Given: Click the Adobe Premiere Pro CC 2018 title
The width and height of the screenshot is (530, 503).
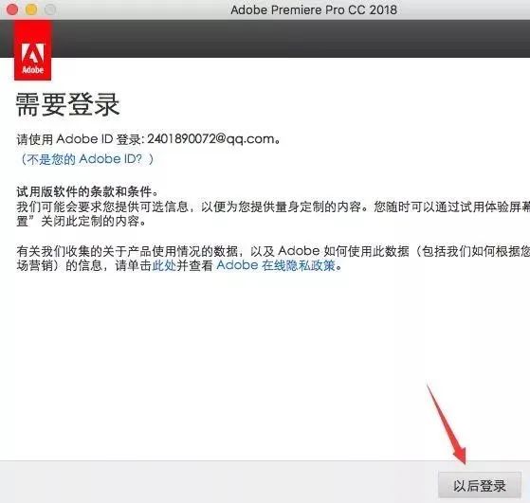Looking at the screenshot, I should [x=314, y=9].
